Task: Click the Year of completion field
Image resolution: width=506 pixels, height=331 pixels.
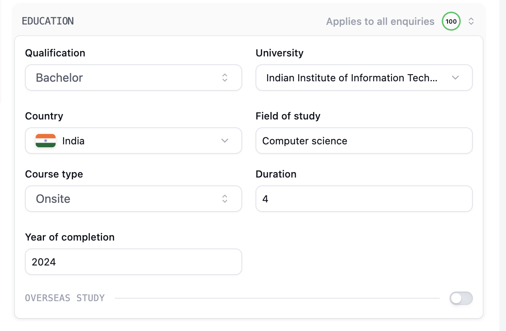Action: [134, 262]
